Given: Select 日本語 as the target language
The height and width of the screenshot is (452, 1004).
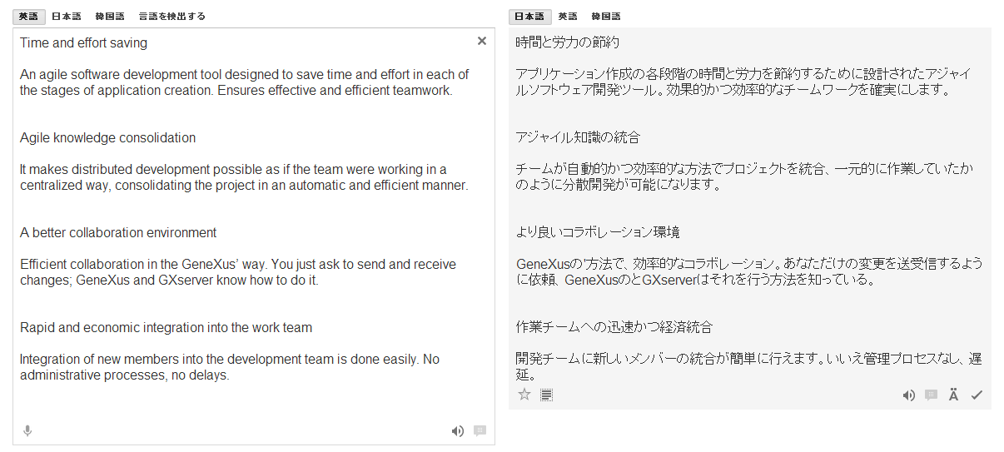Looking at the screenshot, I should click(529, 16).
